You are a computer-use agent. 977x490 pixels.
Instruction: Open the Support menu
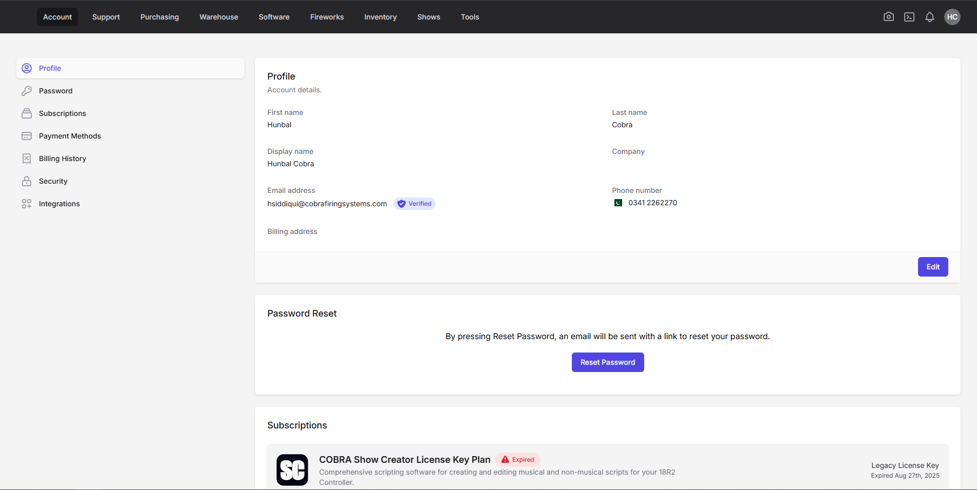point(106,17)
